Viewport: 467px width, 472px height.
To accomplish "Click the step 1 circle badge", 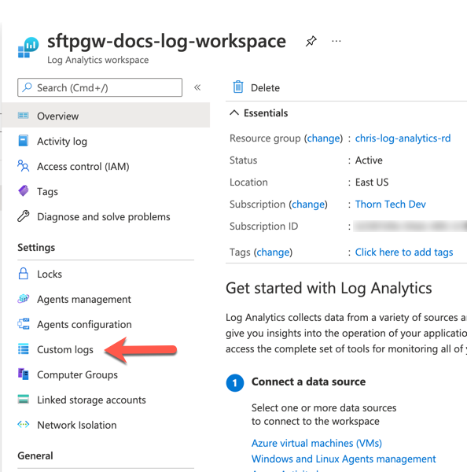I will [x=235, y=383].
